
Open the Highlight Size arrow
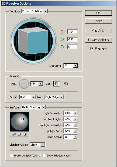75,131
